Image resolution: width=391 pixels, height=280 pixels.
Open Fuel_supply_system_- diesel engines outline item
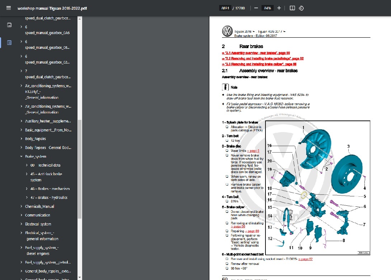[42, 250]
